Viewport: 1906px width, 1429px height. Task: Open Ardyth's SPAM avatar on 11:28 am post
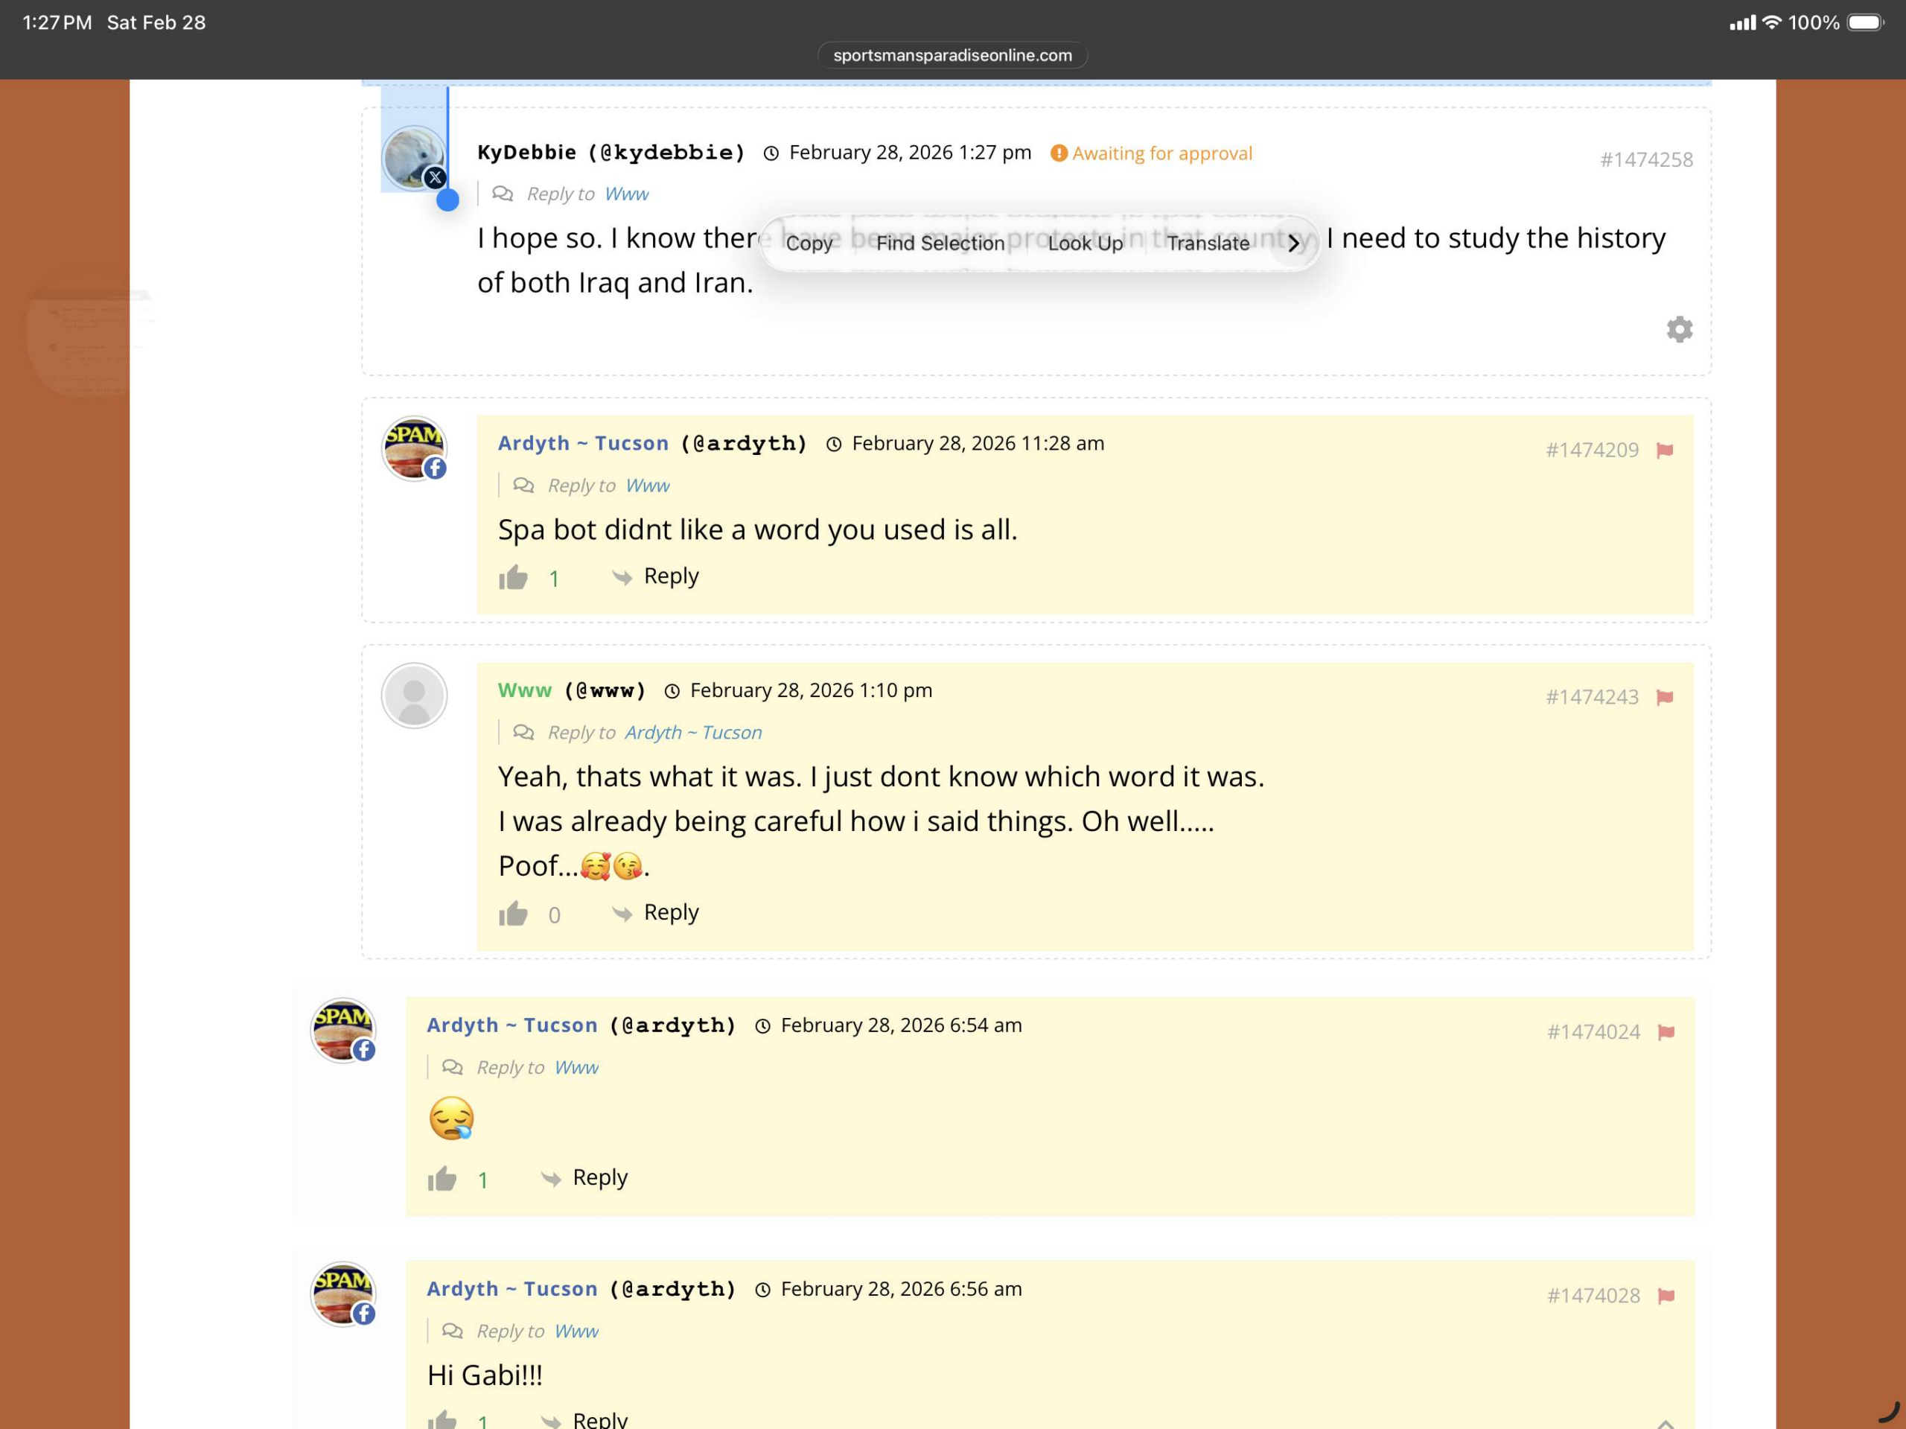(415, 448)
